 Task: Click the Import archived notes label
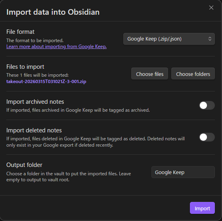35,102
